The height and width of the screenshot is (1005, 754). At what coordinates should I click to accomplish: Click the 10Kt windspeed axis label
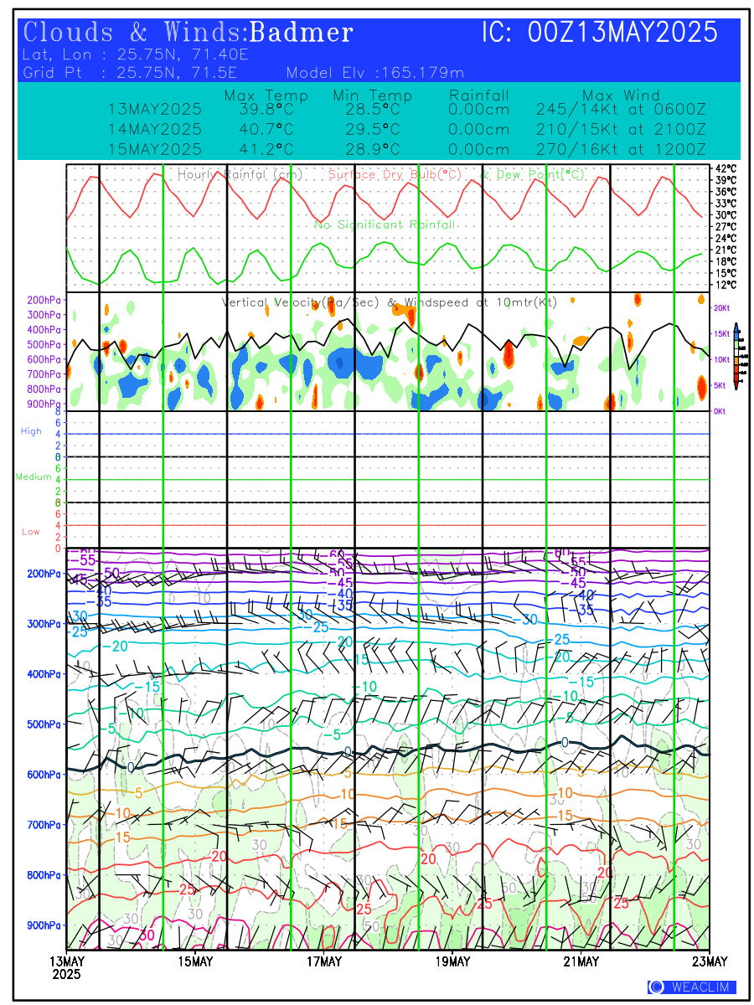click(x=720, y=360)
